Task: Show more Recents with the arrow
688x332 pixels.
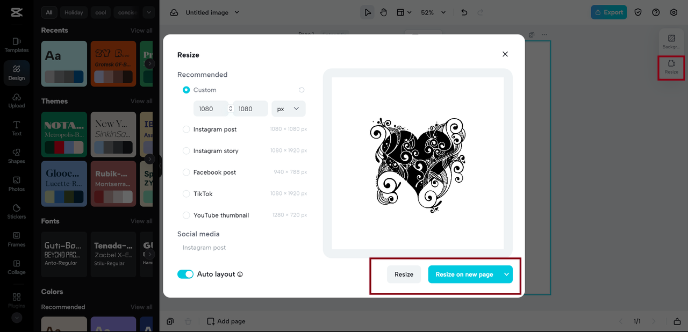Action: coord(150,63)
